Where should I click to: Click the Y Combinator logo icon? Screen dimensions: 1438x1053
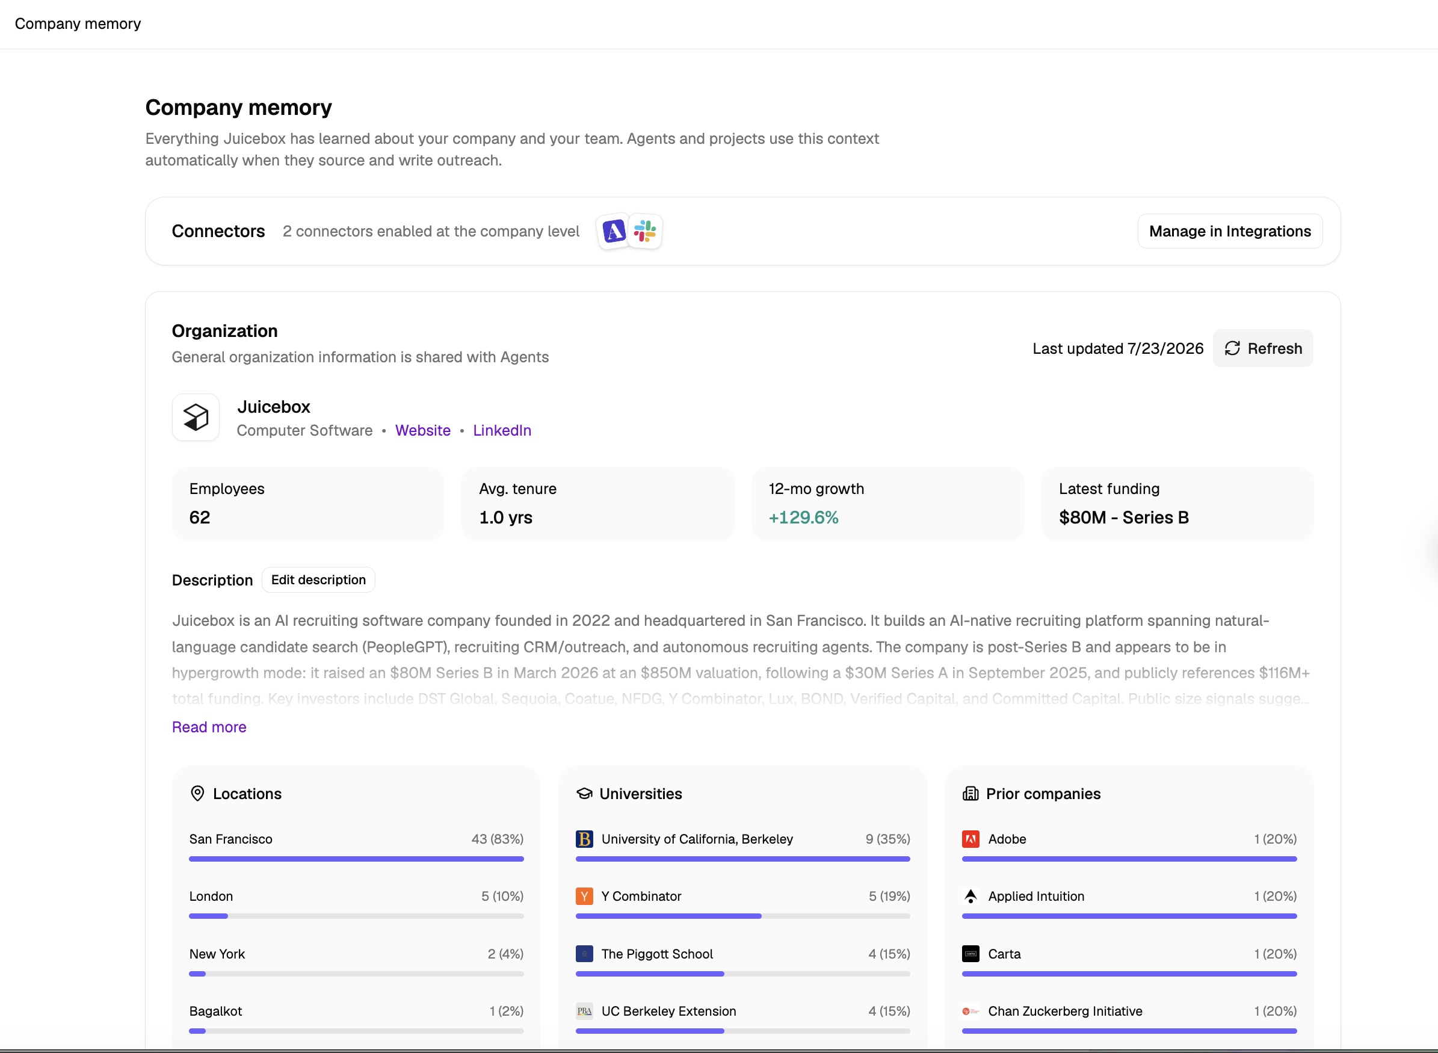tap(584, 896)
